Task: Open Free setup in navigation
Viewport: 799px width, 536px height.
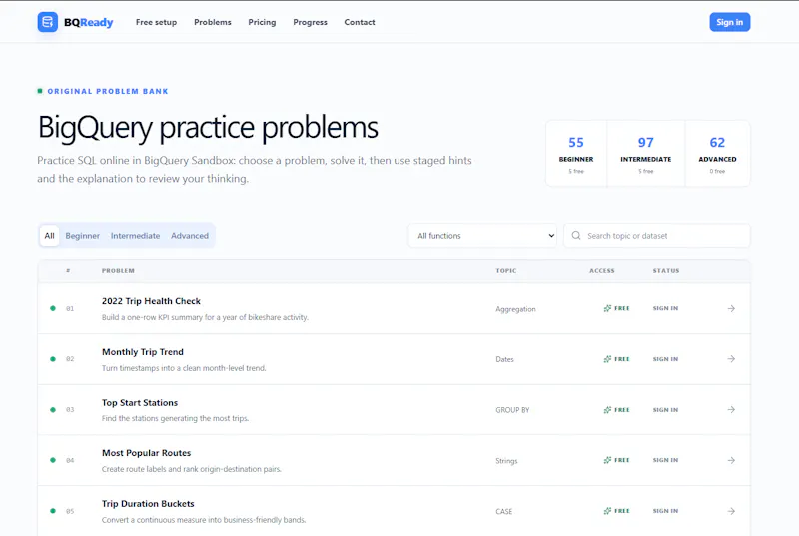Action: [156, 22]
